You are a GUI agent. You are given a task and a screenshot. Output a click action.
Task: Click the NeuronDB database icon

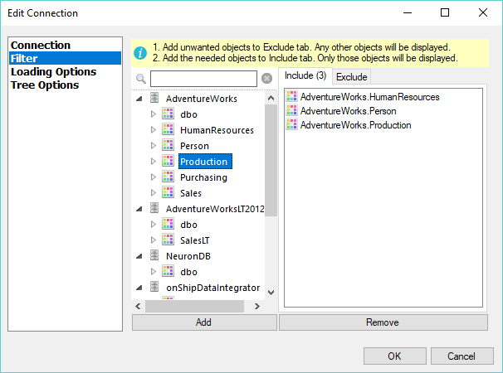coord(154,255)
